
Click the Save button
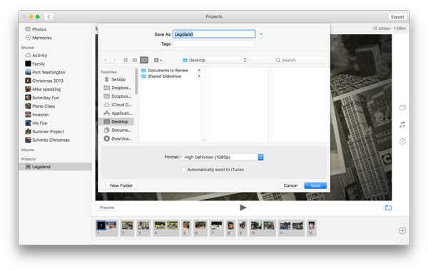(x=315, y=185)
